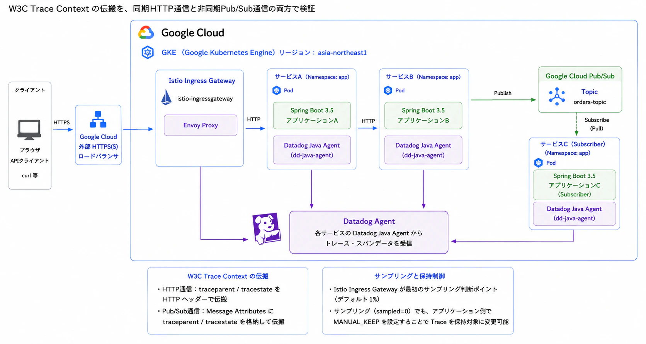The image size is (646, 344).
Task: Select the GKE region label asia-northeast1
Action: [342, 53]
